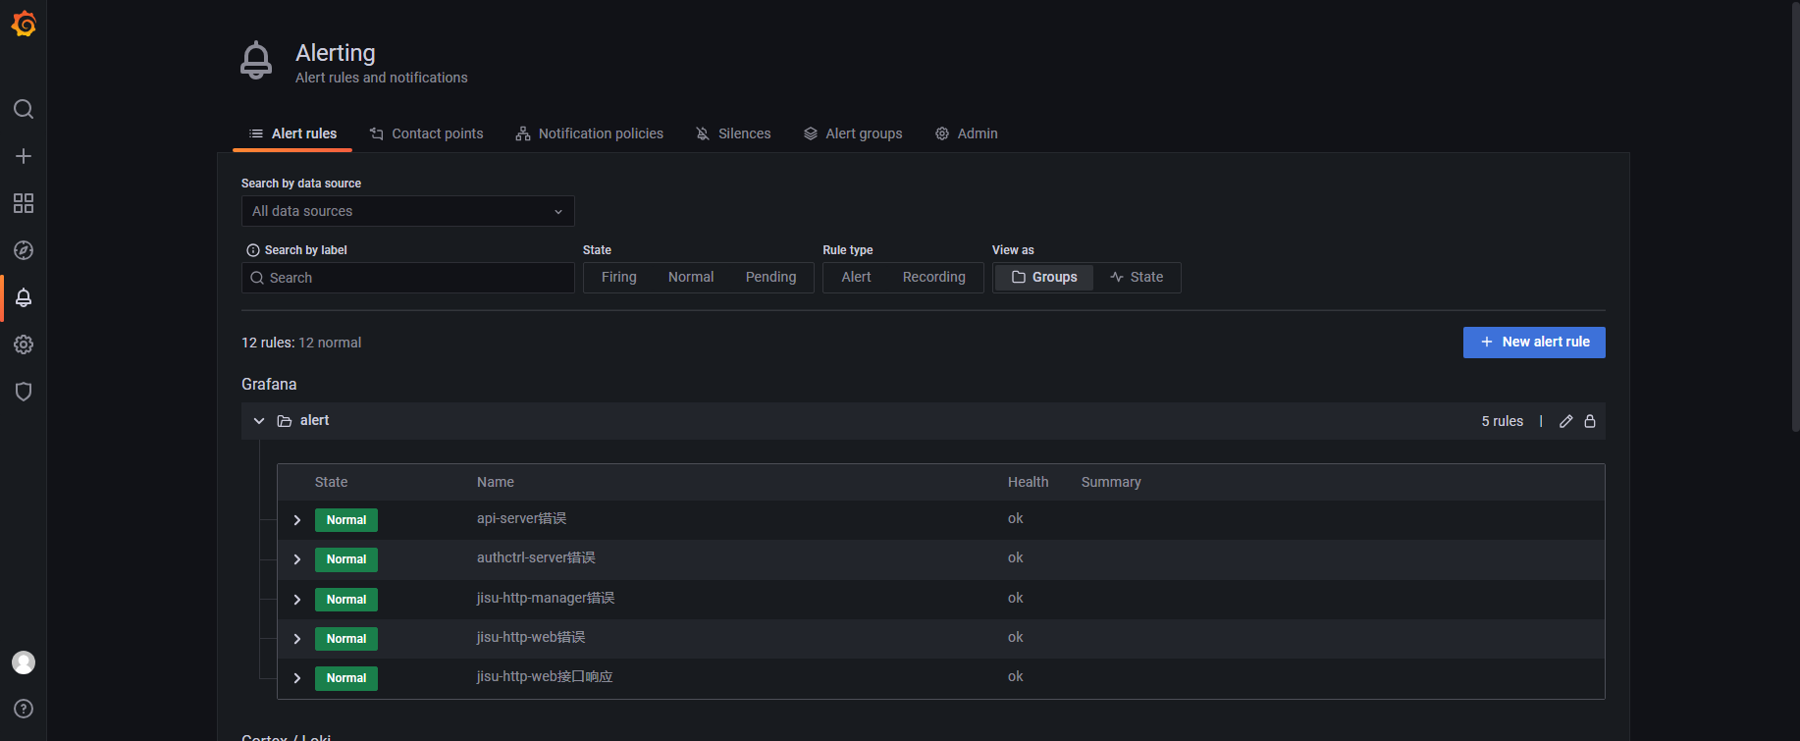1800x741 pixels.
Task: Manage alert folder permissions lock icon
Action: pyautogui.click(x=1590, y=421)
